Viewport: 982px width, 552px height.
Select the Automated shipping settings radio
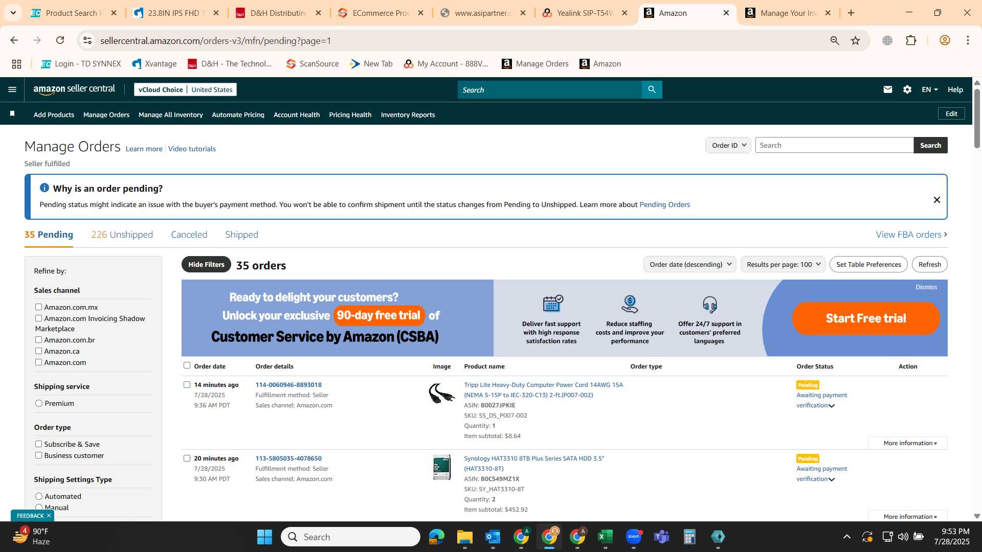pos(39,496)
